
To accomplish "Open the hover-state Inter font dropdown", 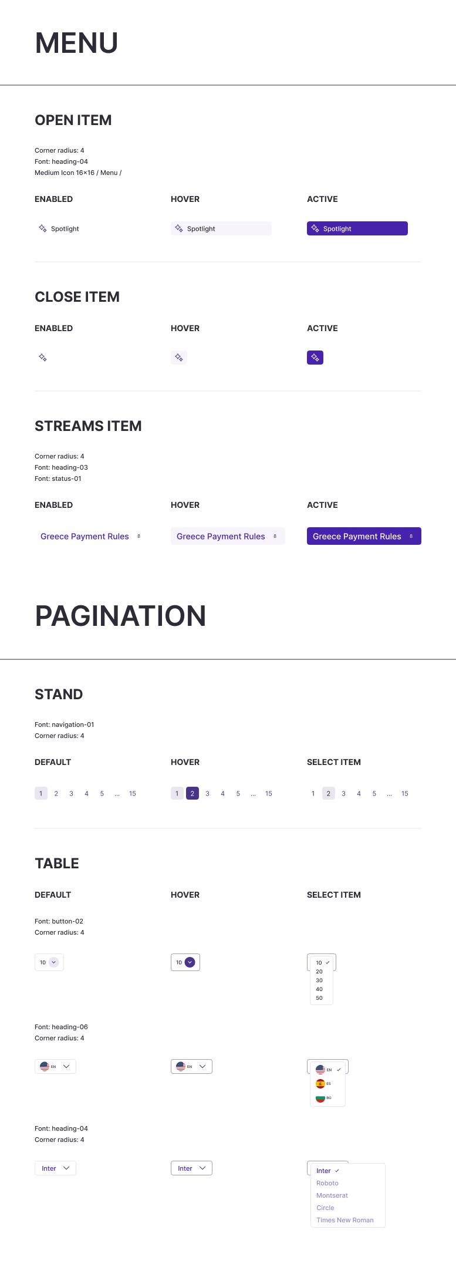I will click(191, 1168).
